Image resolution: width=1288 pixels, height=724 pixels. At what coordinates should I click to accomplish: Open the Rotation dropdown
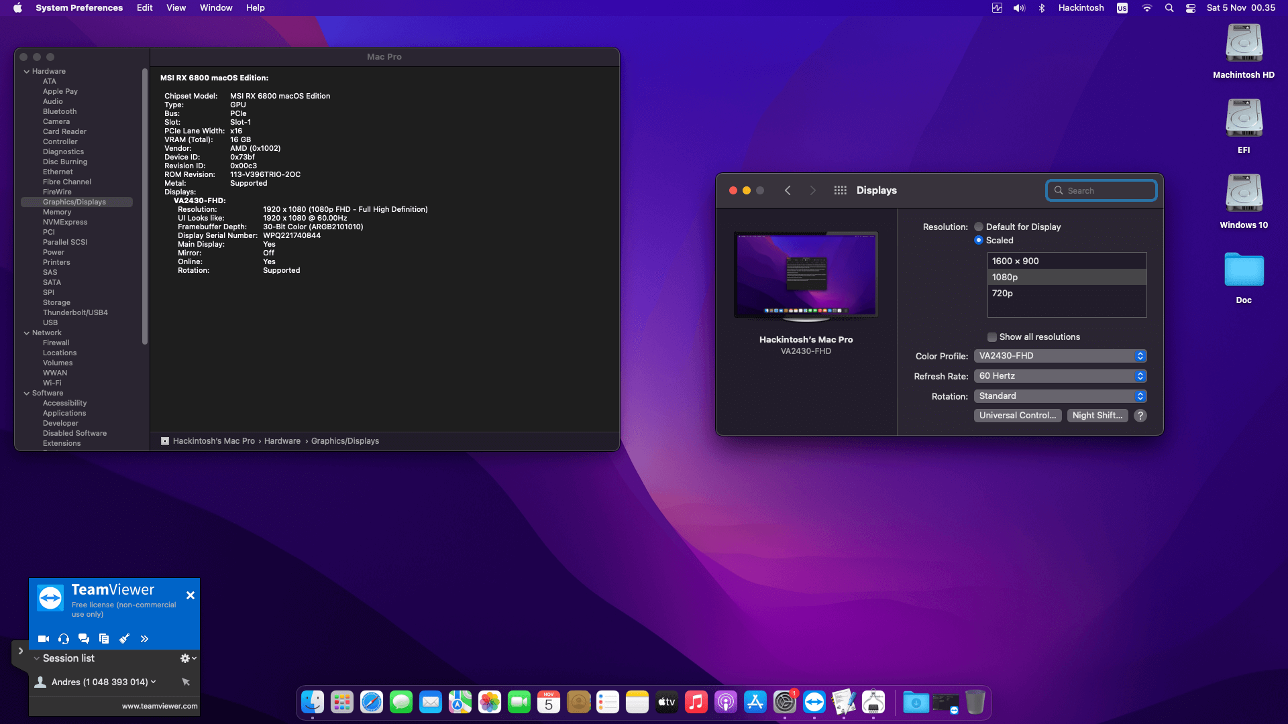1060,396
